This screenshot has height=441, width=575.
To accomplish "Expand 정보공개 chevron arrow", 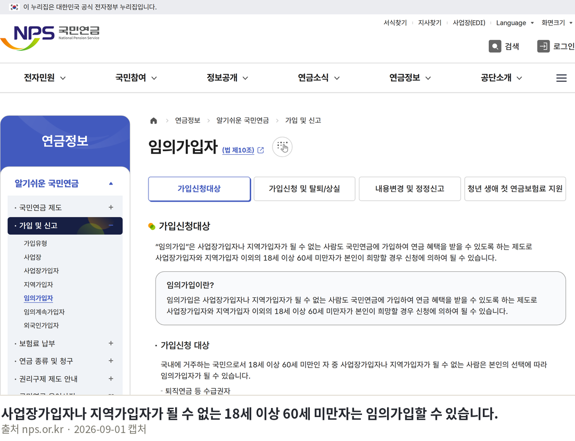I will tap(245, 78).
